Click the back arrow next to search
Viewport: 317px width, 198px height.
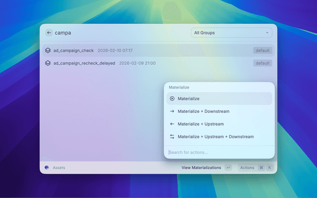(x=49, y=33)
